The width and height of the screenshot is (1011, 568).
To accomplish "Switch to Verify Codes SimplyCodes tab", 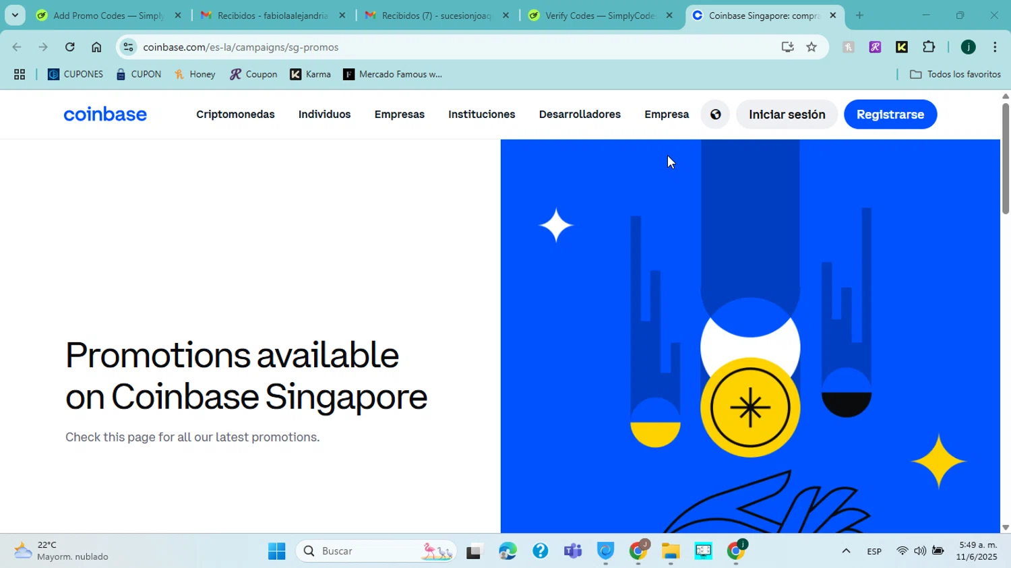I will pos(600,15).
